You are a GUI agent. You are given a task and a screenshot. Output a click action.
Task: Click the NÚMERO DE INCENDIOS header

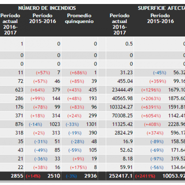tap(47, 8)
